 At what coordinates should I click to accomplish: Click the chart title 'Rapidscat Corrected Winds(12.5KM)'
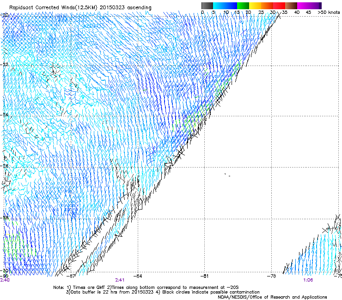pos(54,7)
